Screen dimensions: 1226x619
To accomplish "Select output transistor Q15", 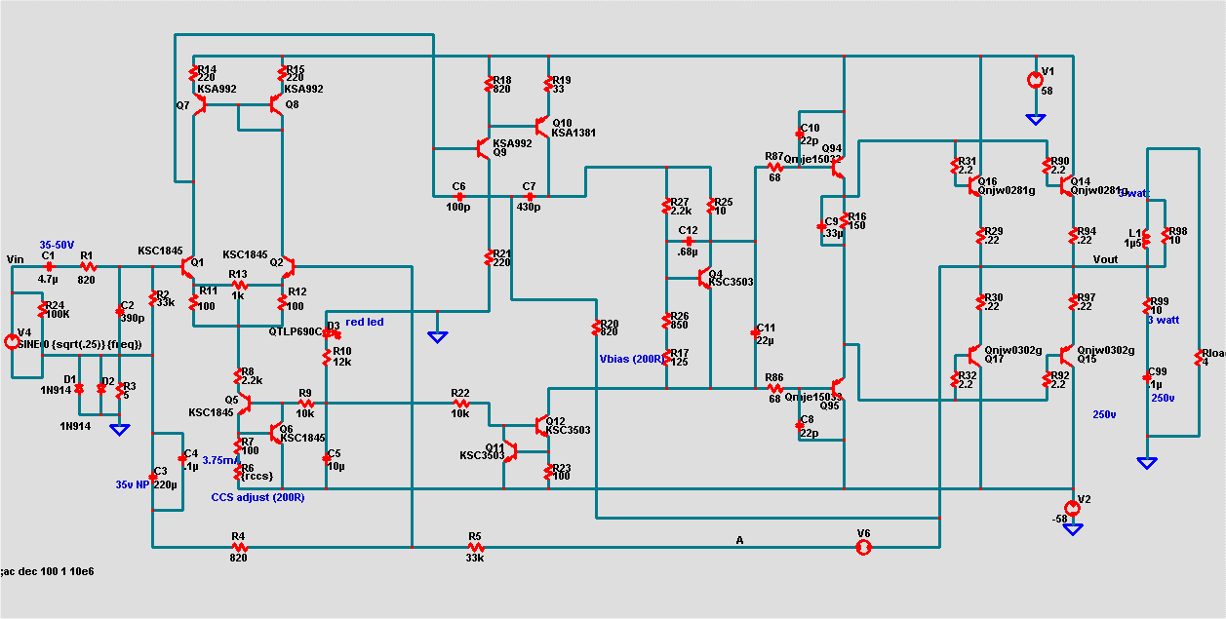I will (x=1066, y=355).
